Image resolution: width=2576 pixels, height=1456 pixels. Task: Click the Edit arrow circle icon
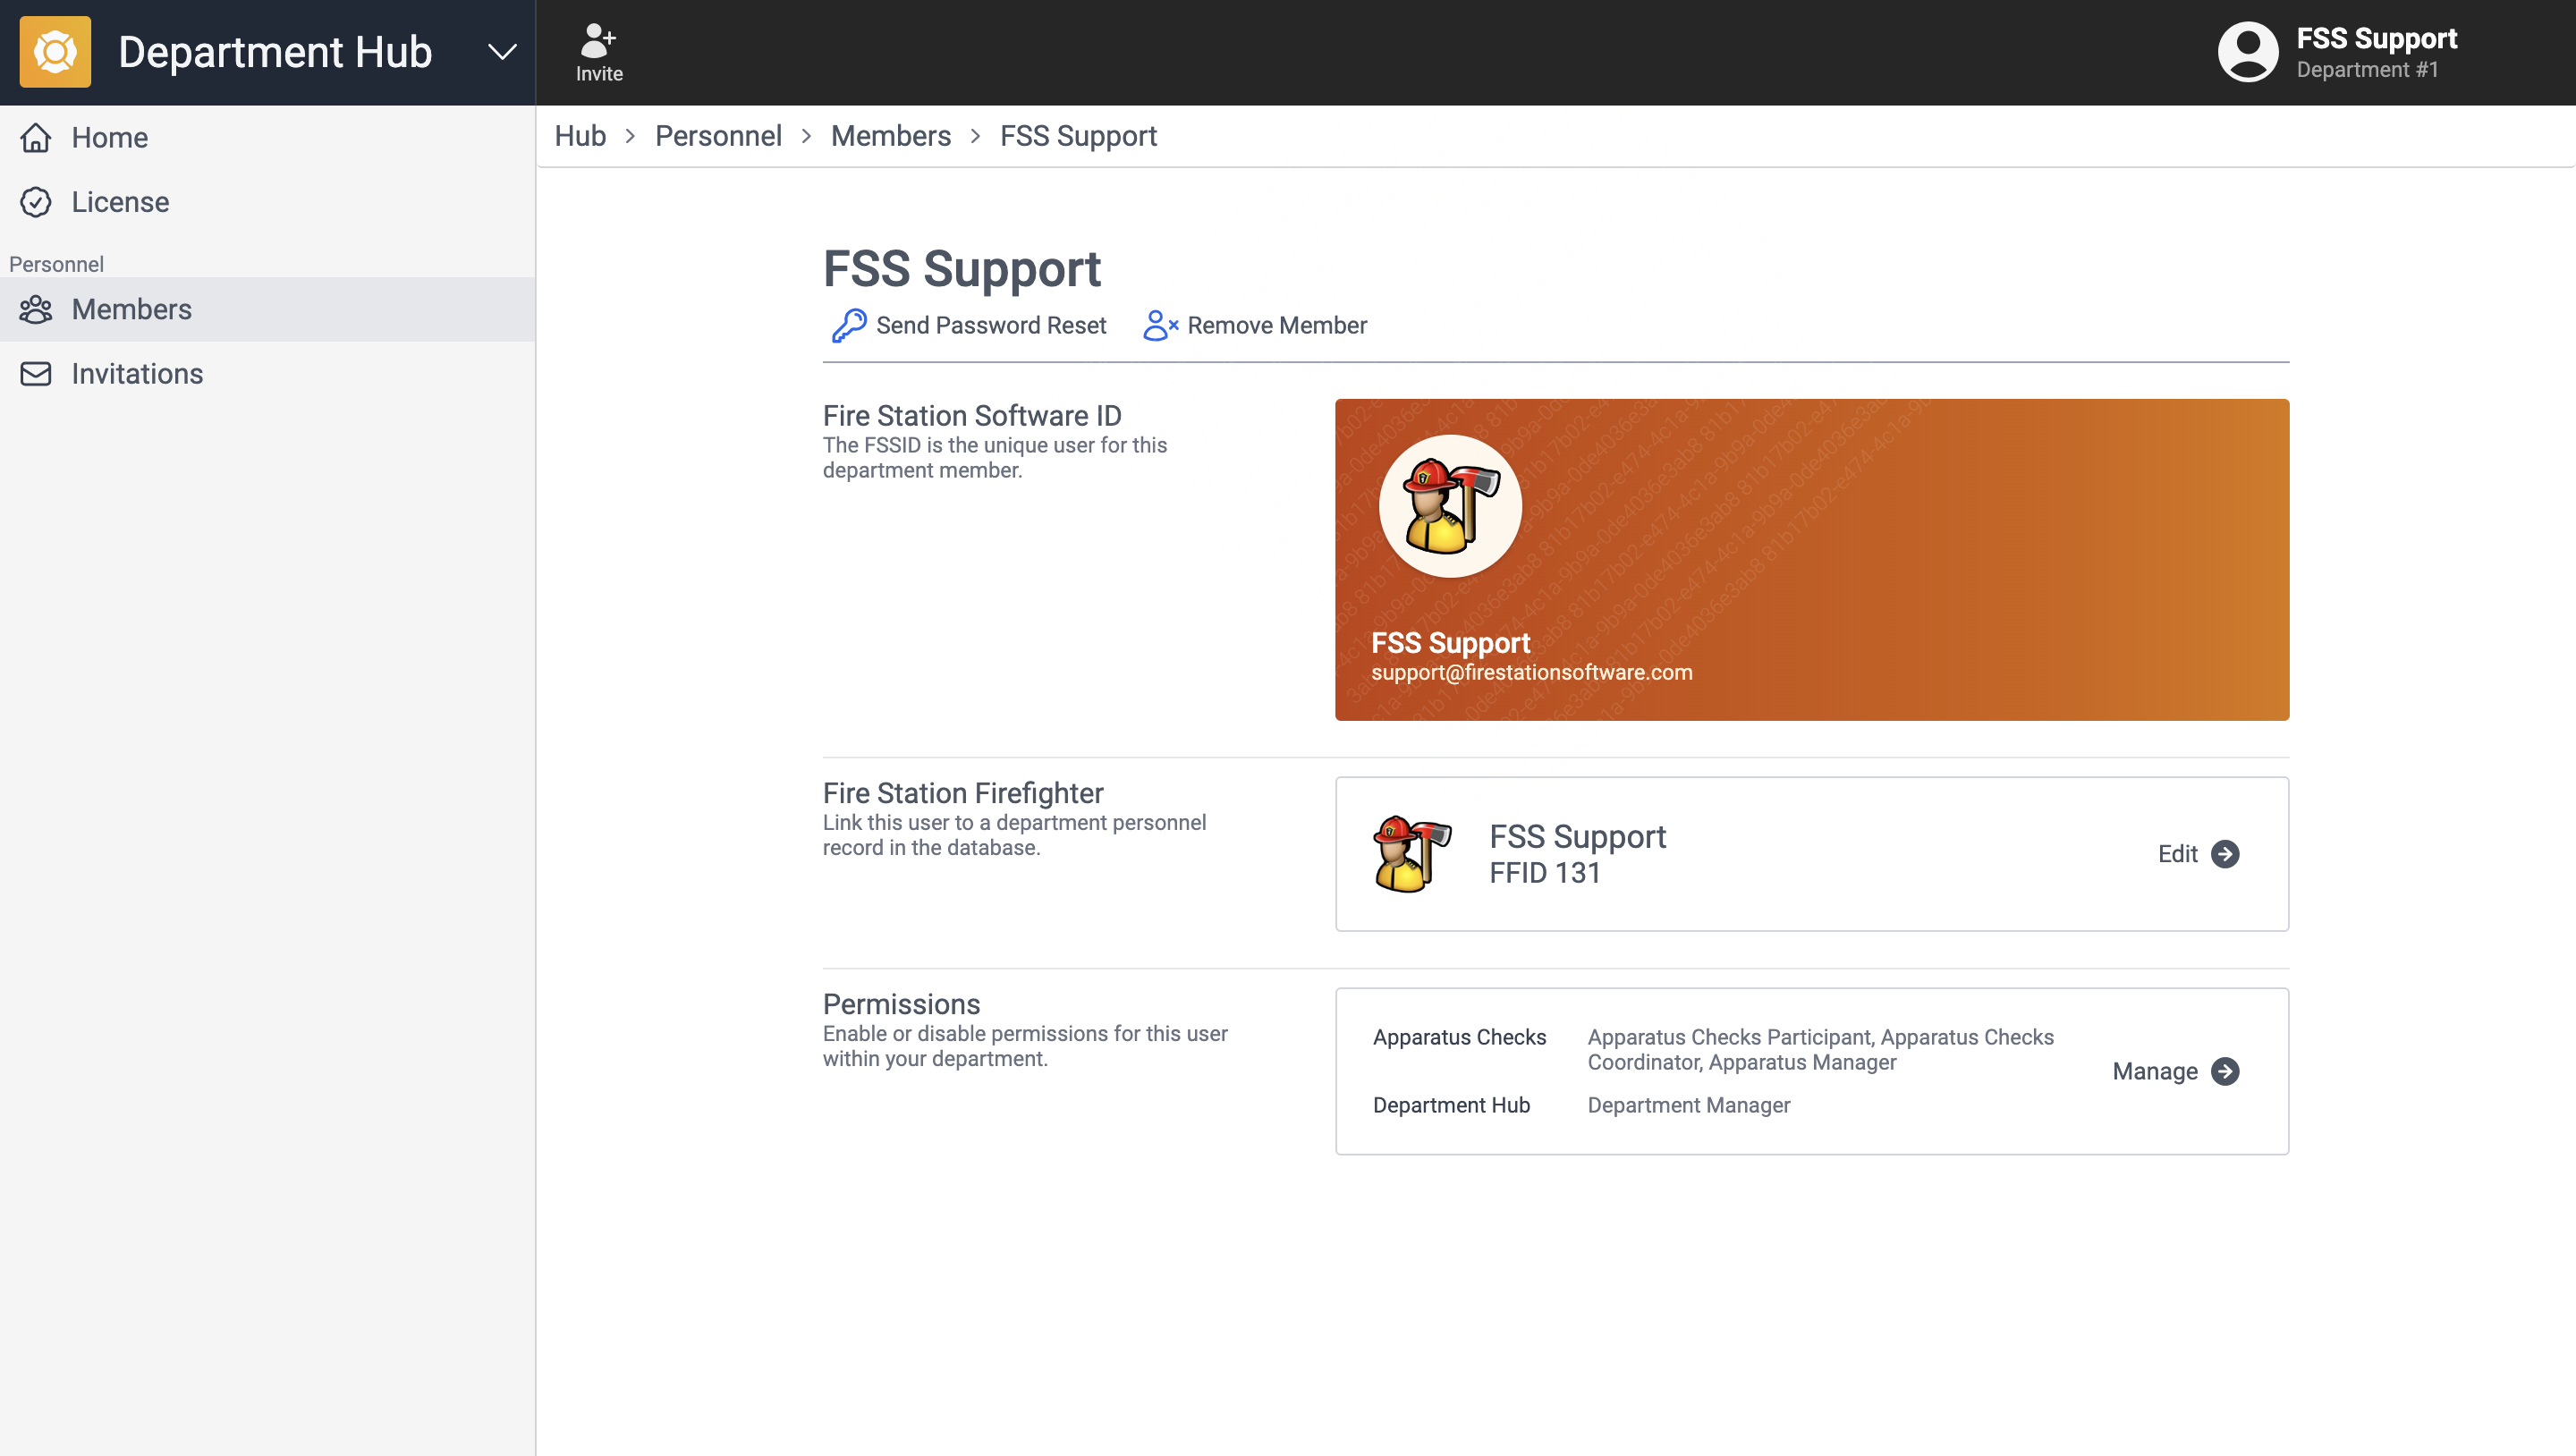pos(2225,854)
